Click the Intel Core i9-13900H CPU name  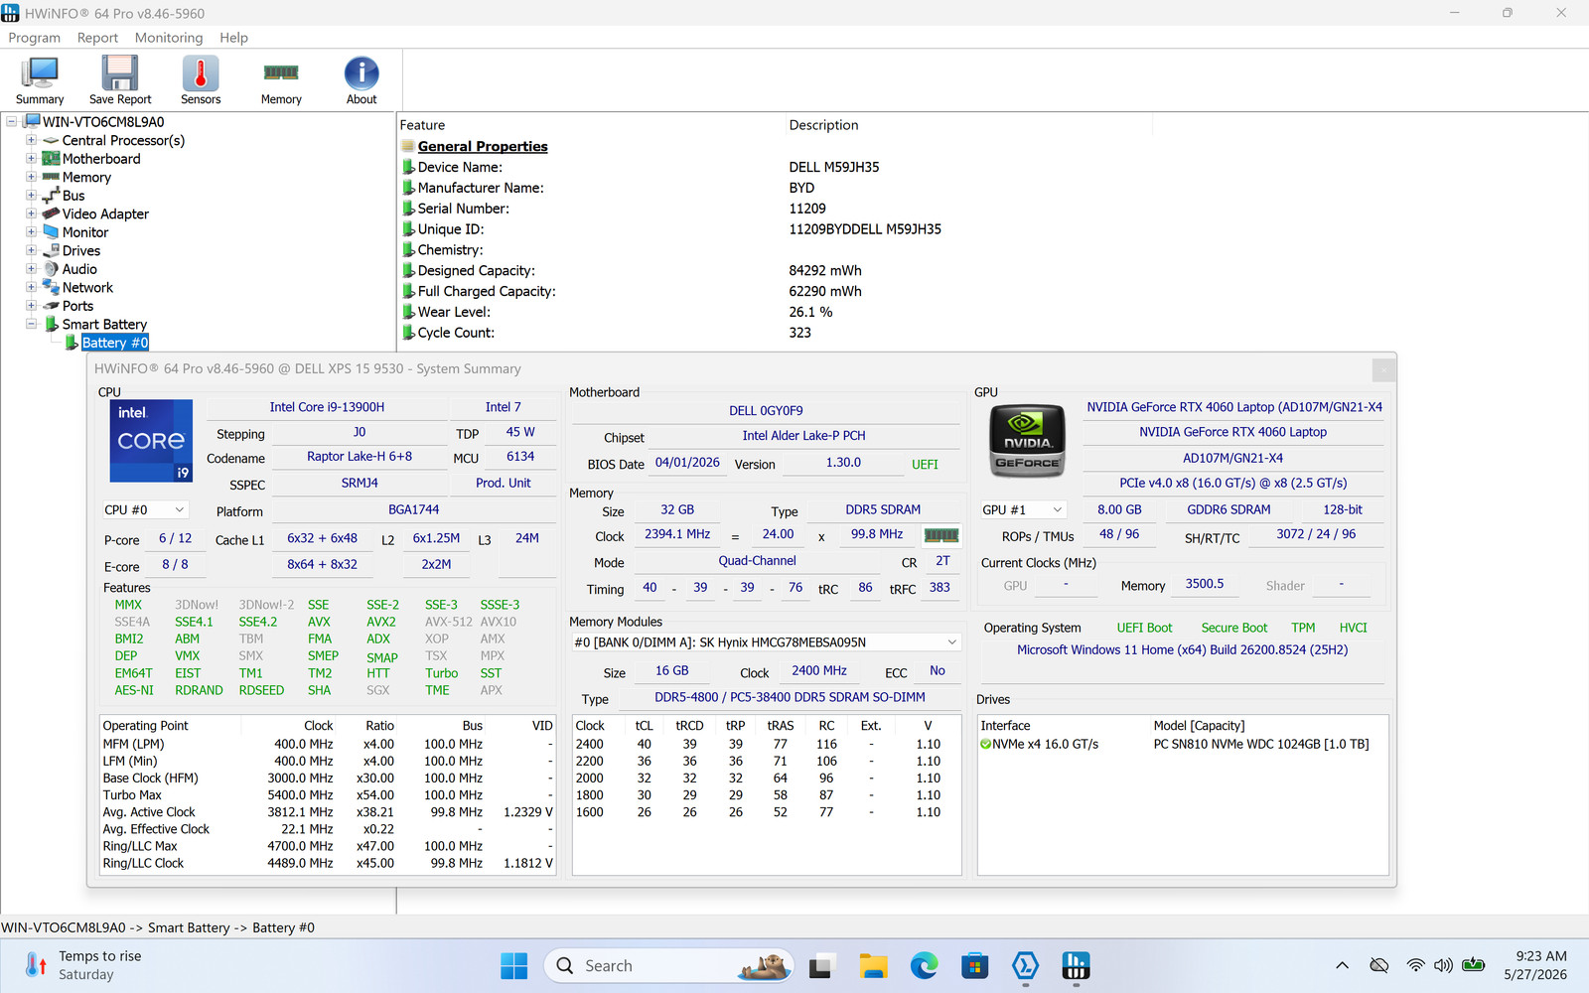pos(327,407)
